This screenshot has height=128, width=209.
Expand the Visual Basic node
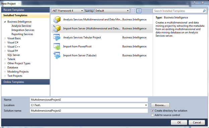coord(5,38)
